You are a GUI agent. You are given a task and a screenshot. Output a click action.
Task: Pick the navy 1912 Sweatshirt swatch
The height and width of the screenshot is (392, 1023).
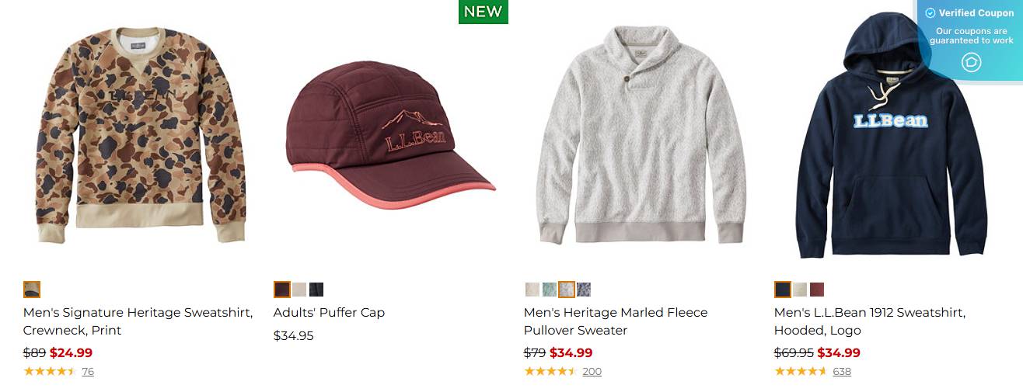click(783, 290)
